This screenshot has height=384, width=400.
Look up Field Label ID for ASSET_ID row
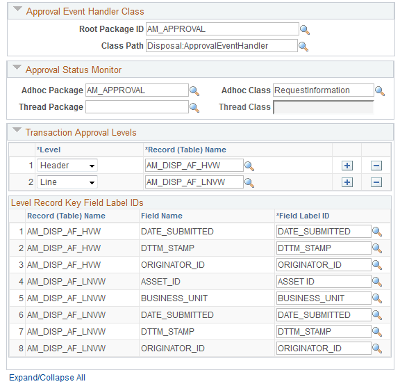[377, 282]
